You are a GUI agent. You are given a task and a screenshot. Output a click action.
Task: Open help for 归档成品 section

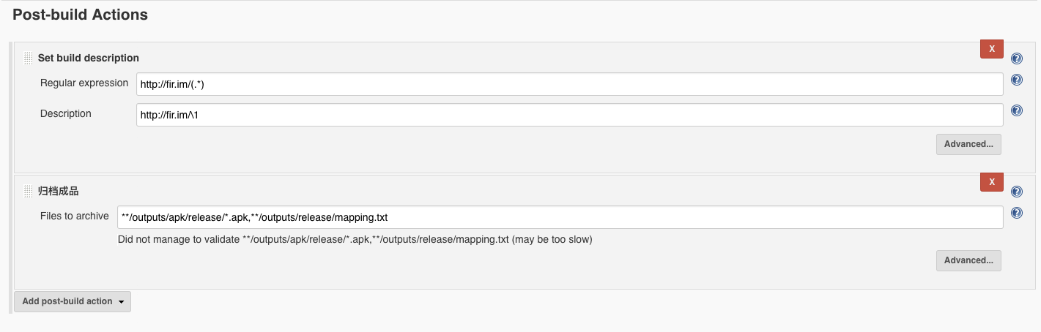(1017, 192)
